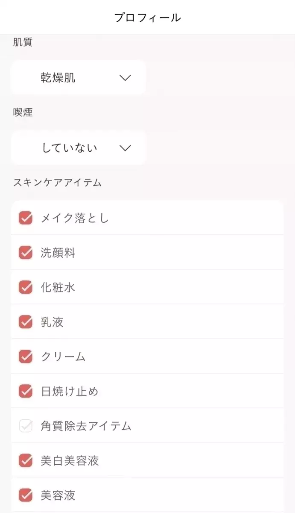Deselect the 乳液 skincare item
295x513 pixels.
click(x=25, y=322)
